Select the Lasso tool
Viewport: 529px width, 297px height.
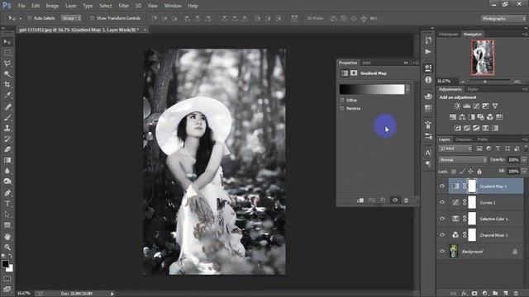(x=7, y=64)
